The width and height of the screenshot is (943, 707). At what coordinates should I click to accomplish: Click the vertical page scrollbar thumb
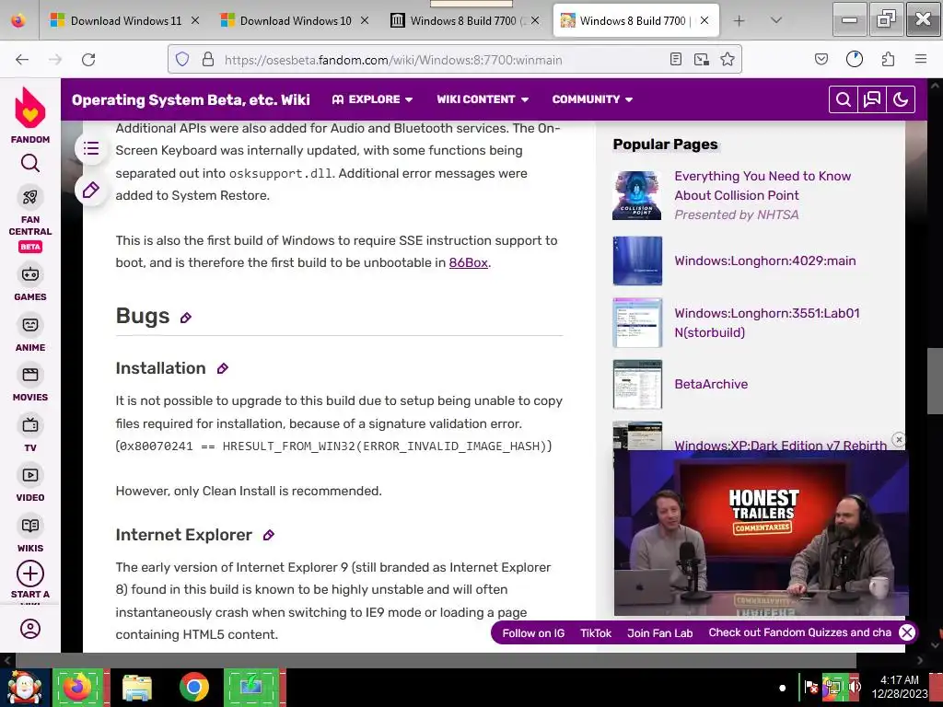(935, 381)
